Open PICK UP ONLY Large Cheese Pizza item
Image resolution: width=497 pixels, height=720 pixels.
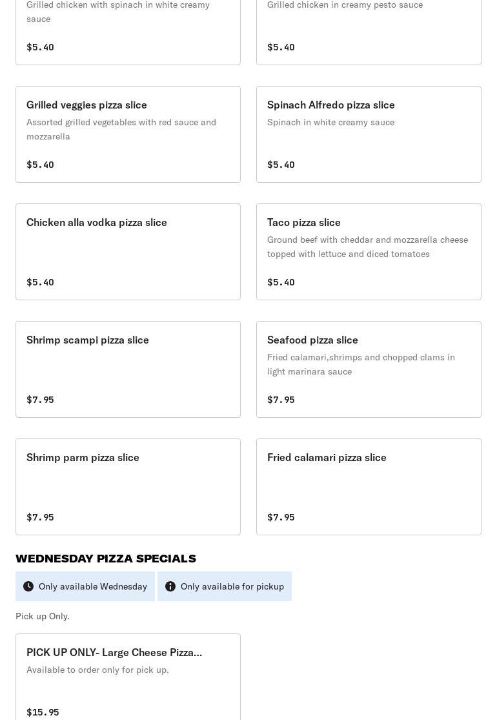click(128, 678)
